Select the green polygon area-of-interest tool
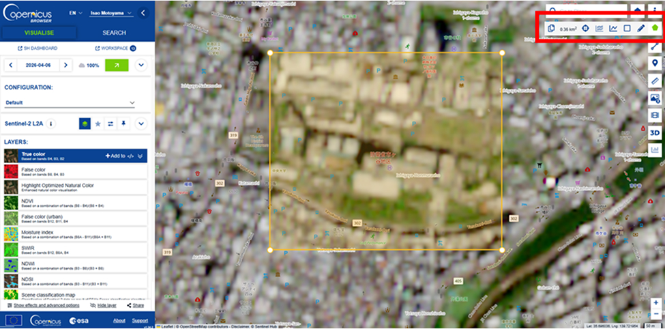665x329 pixels. (655, 29)
